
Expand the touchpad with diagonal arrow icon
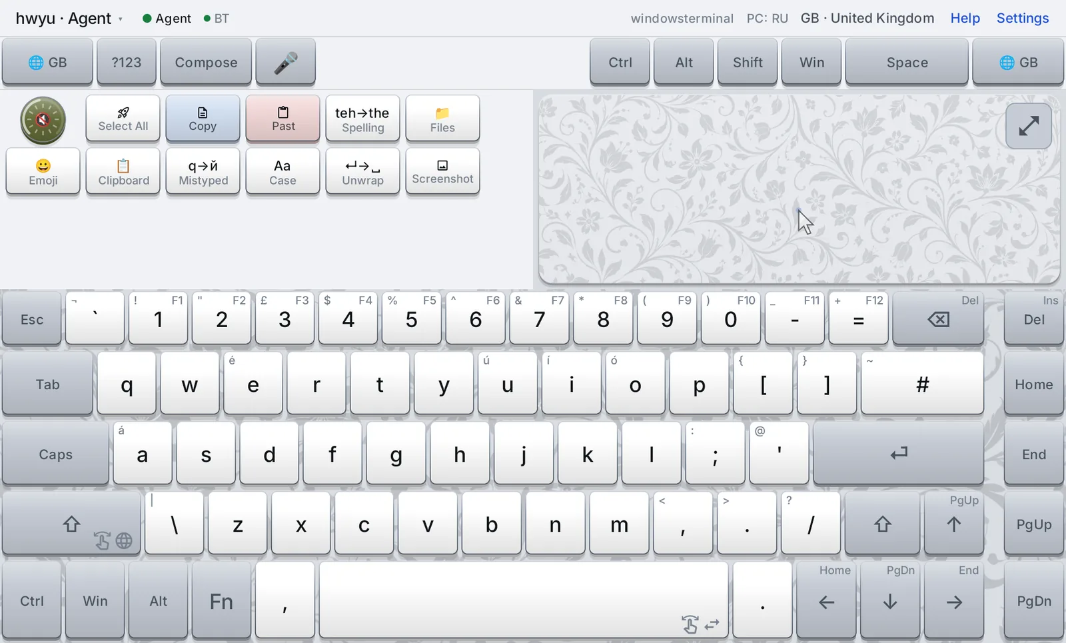coord(1029,126)
